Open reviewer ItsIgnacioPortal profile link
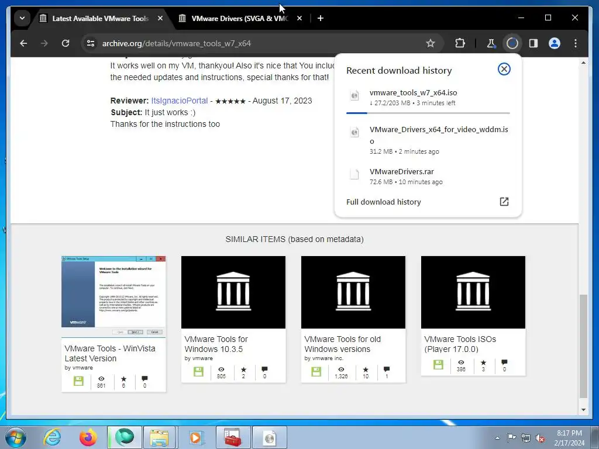The width and height of the screenshot is (599, 449). click(x=180, y=101)
